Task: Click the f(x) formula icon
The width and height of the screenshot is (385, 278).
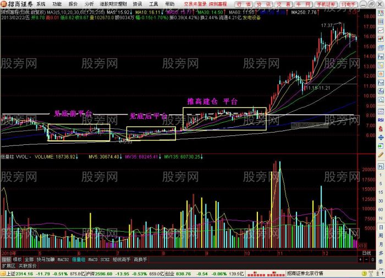Action: click(x=381, y=91)
